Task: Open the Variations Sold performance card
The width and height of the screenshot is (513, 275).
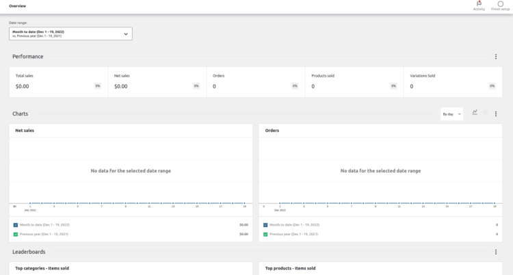Action: tap(453, 82)
